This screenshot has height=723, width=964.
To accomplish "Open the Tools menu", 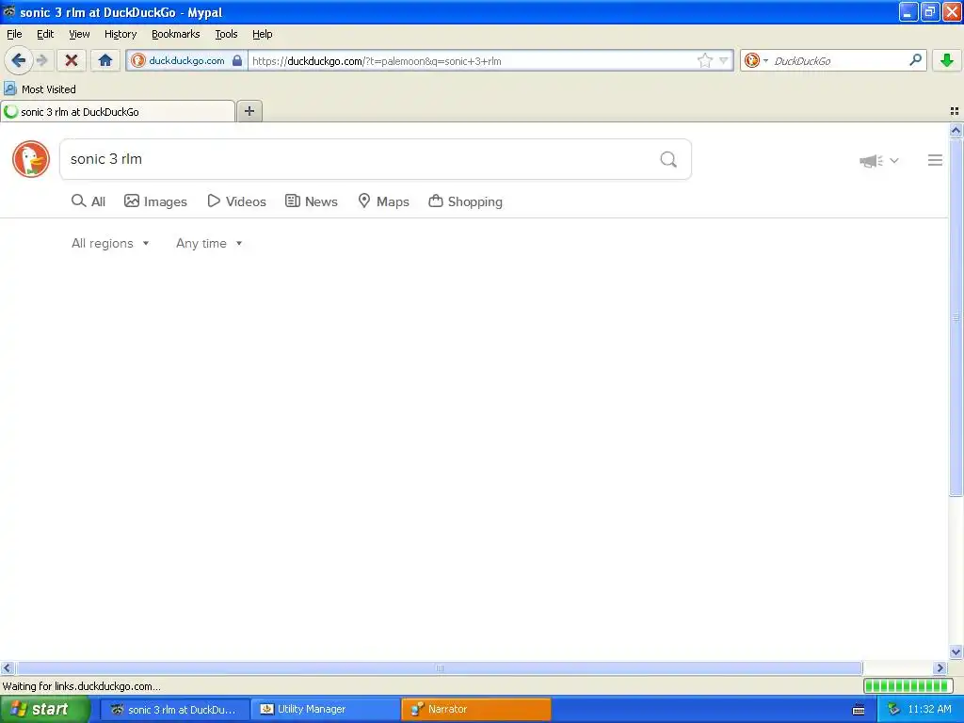I will coord(226,34).
